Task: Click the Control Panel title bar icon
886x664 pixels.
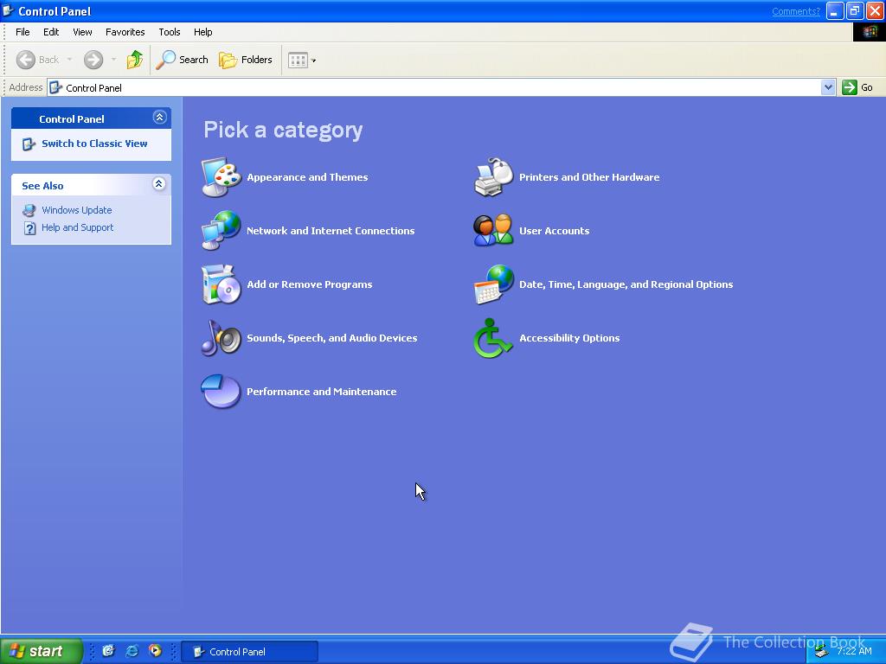Action: click(9, 10)
